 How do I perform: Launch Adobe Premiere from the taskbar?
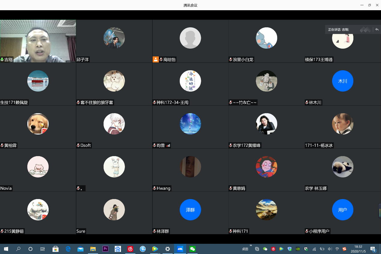tap(105, 249)
